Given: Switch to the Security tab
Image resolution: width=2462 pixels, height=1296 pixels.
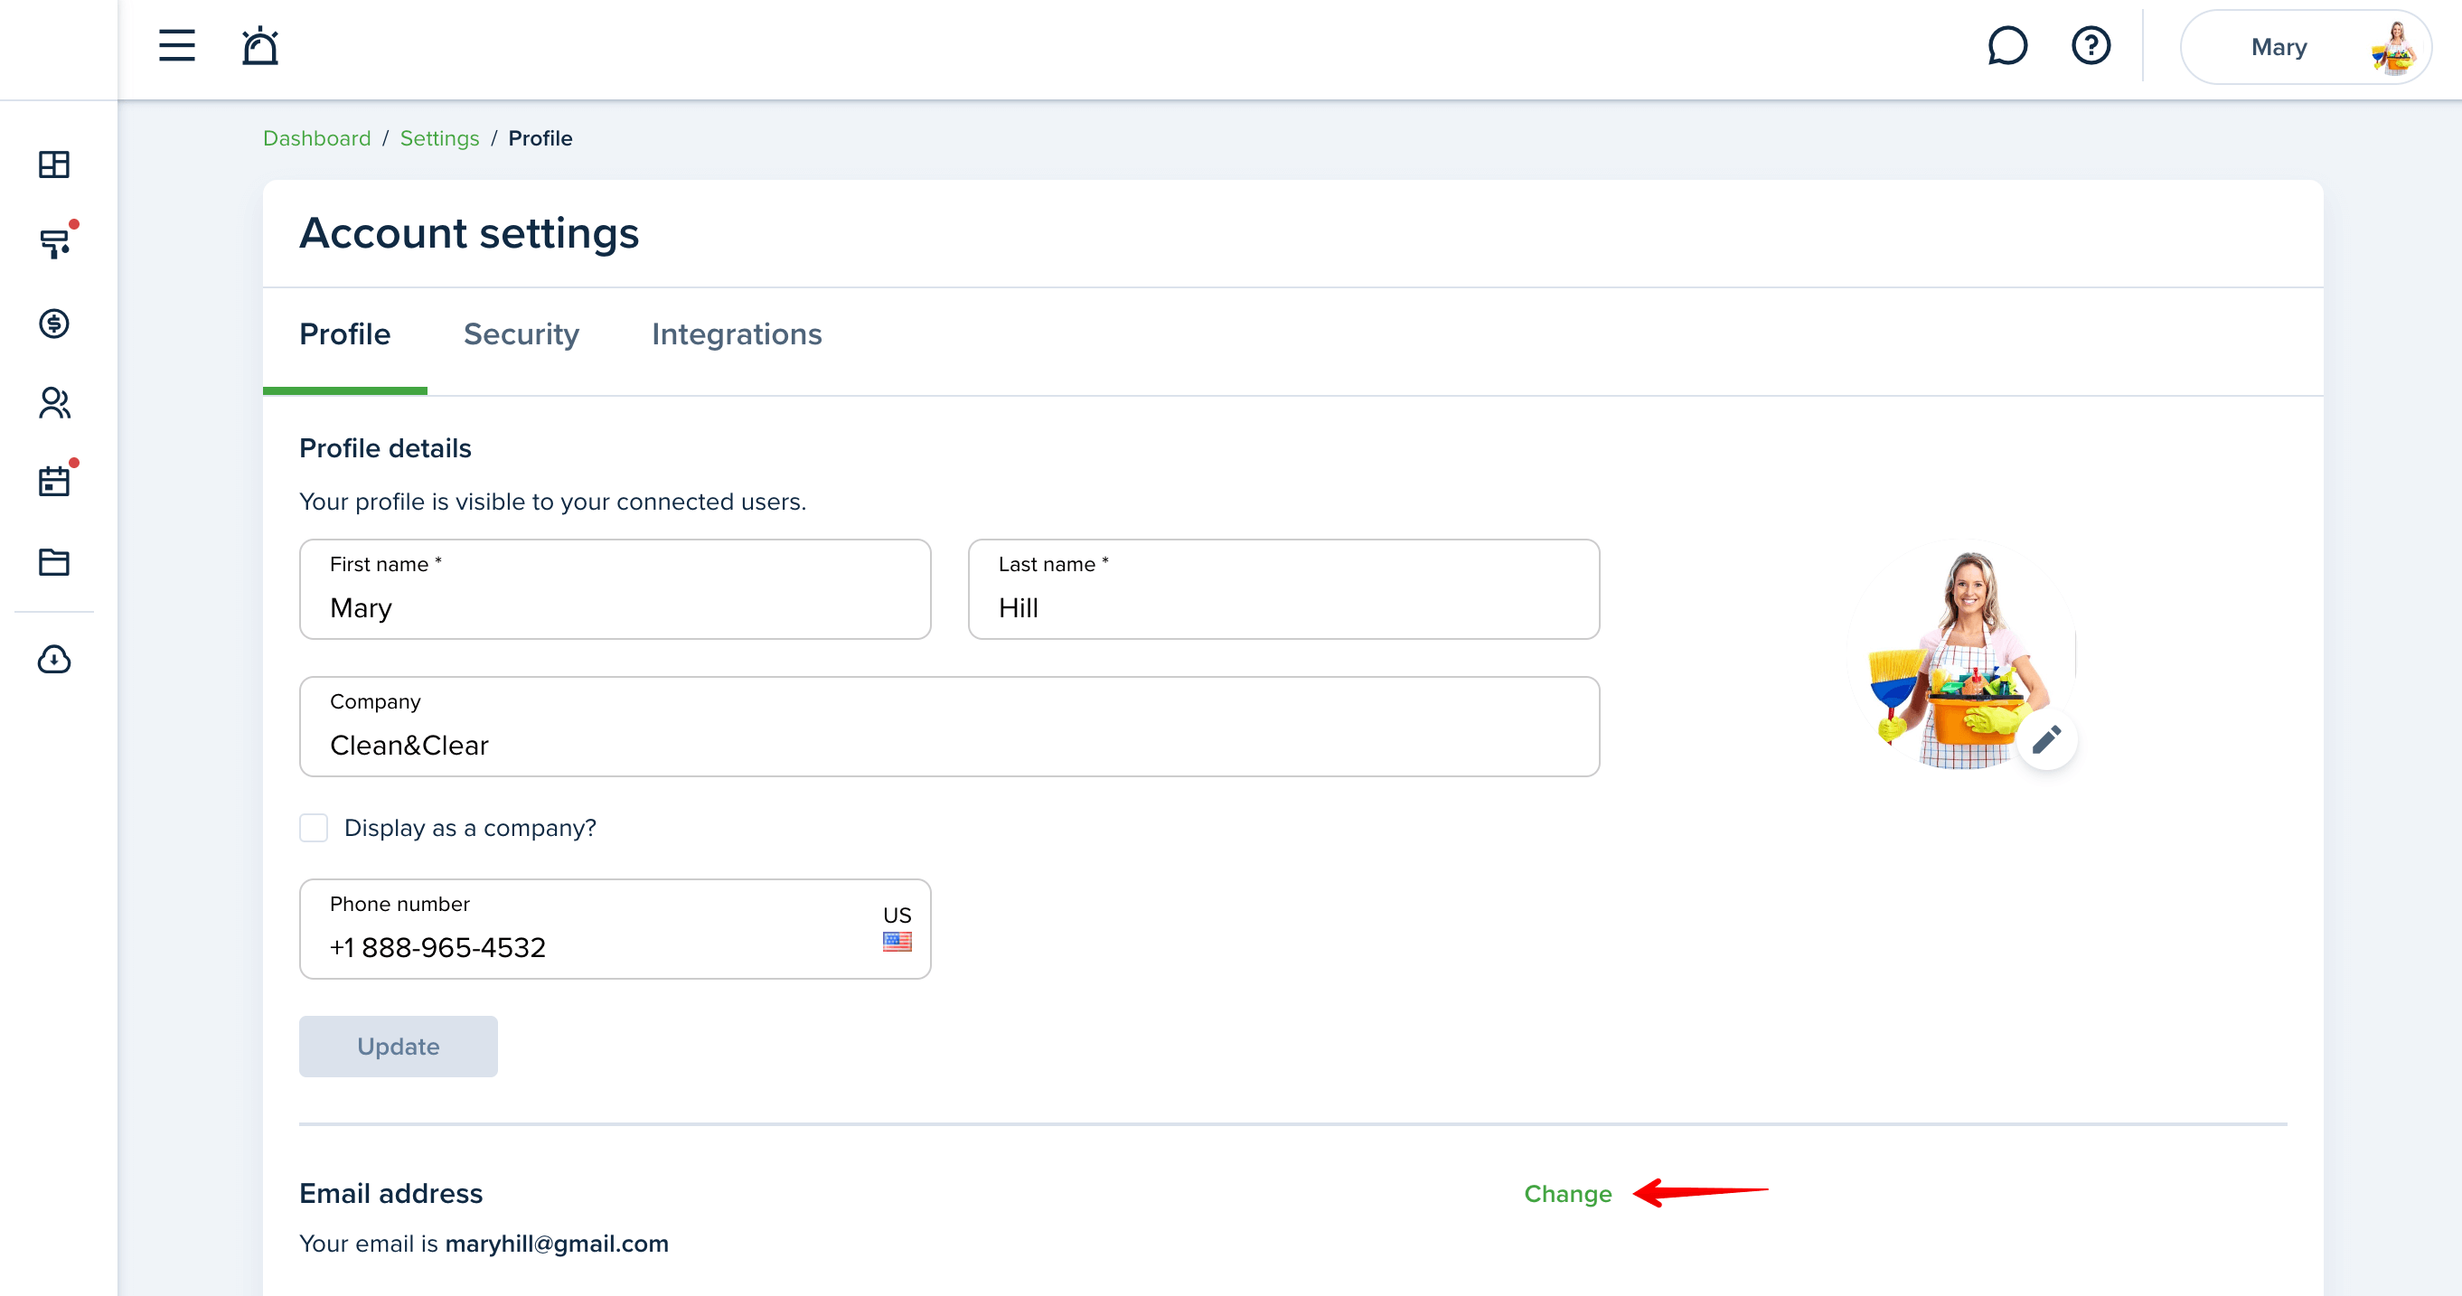Looking at the screenshot, I should coord(521,334).
